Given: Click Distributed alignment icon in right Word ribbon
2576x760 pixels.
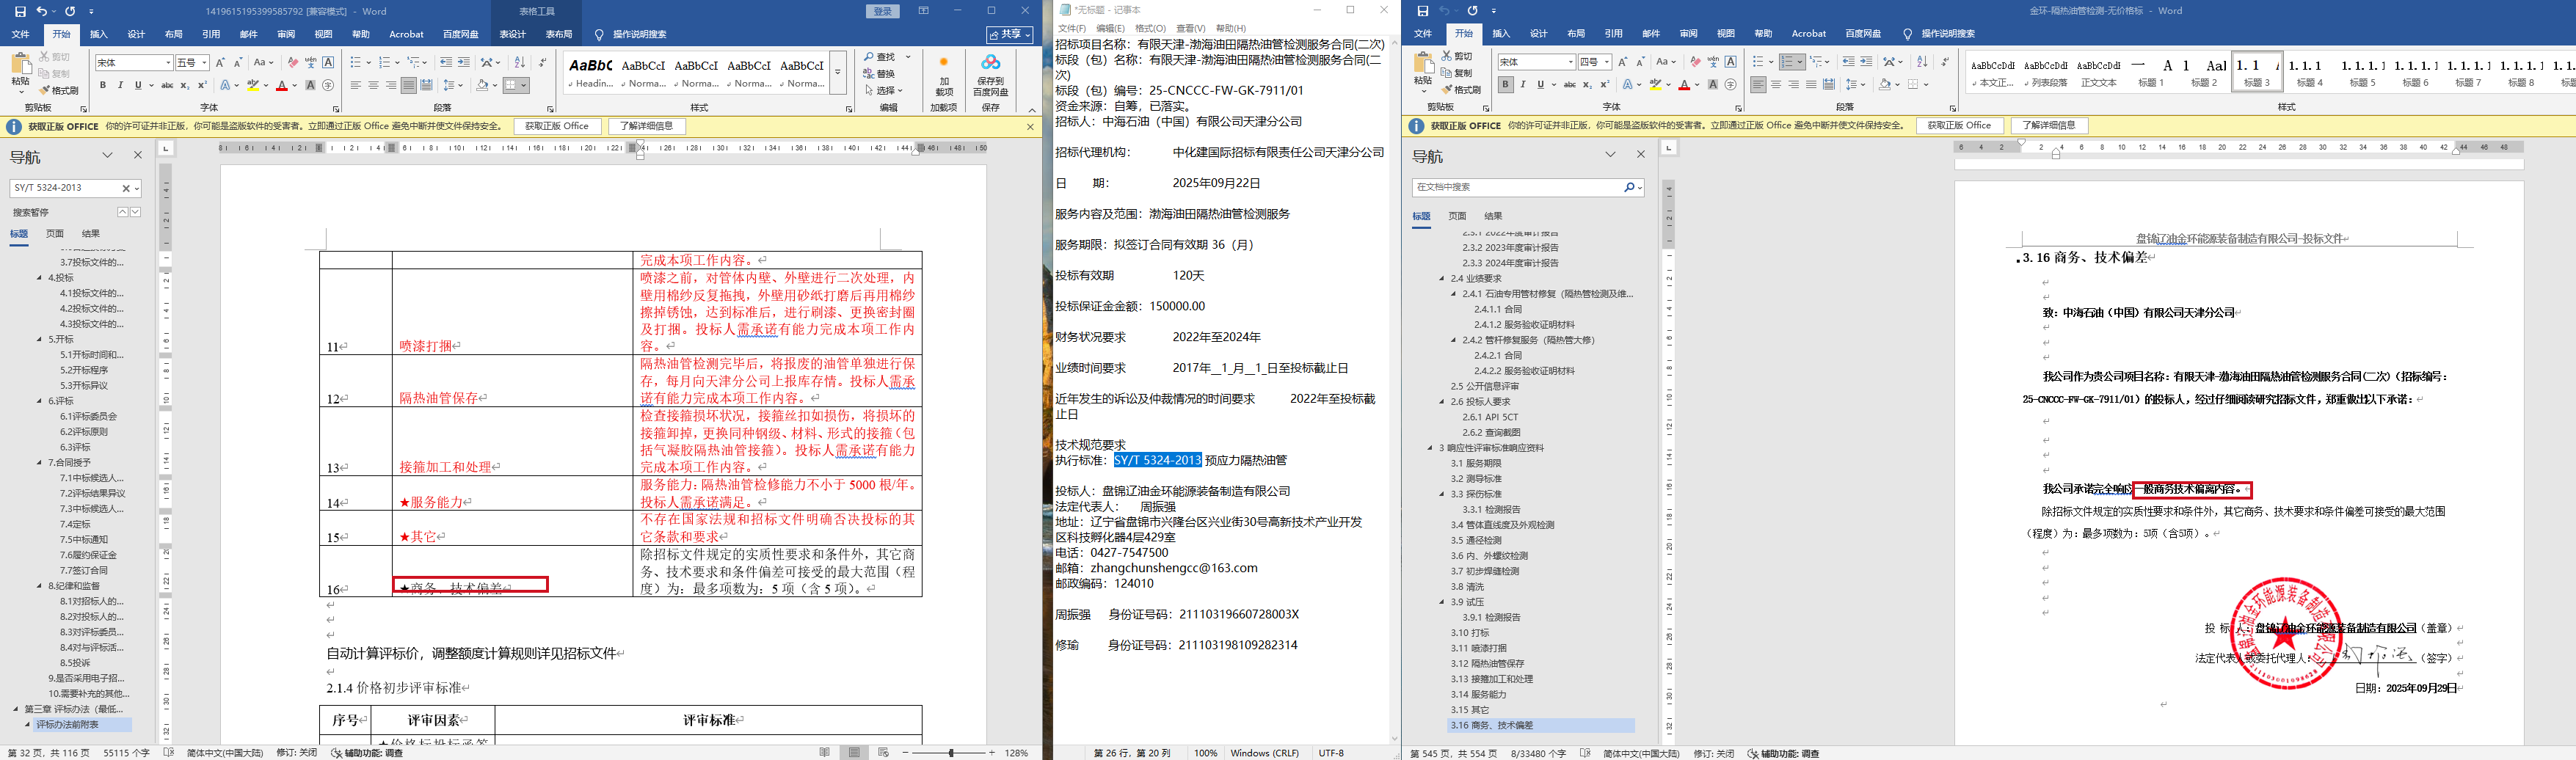Looking at the screenshot, I should [1829, 85].
